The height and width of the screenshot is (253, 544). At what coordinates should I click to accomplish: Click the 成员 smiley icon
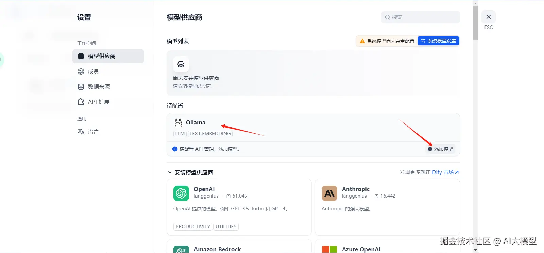pyautogui.click(x=81, y=71)
